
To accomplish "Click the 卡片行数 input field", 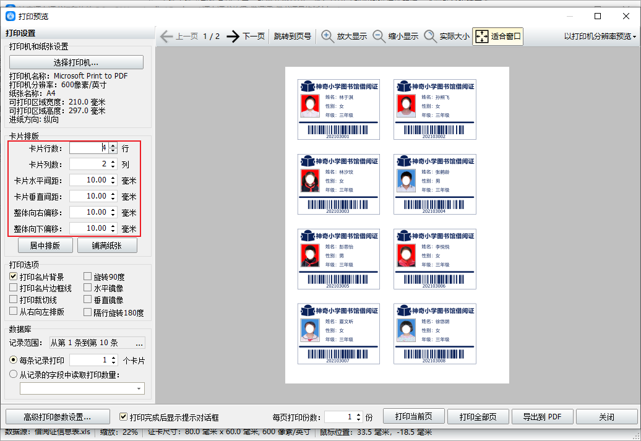I will (88, 148).
